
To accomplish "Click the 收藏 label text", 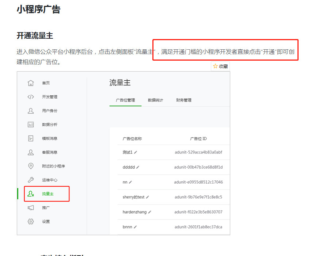I will pos(223,66).
